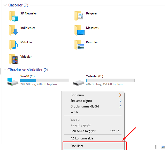Collapse the Cihazlar ve sürücüler (2) group
This screenshot has width=167, height=150.
click(5, 70)
